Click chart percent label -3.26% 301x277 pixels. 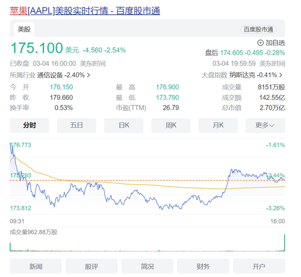click(x=275, y=208)
